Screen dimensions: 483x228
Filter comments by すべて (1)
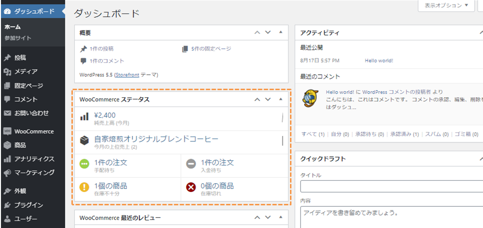(x=313, y=134)
